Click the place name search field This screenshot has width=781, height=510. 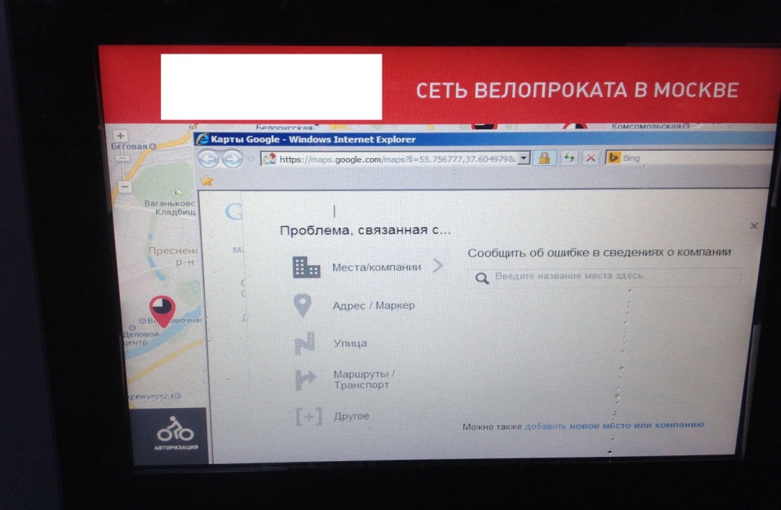(603, 277)
